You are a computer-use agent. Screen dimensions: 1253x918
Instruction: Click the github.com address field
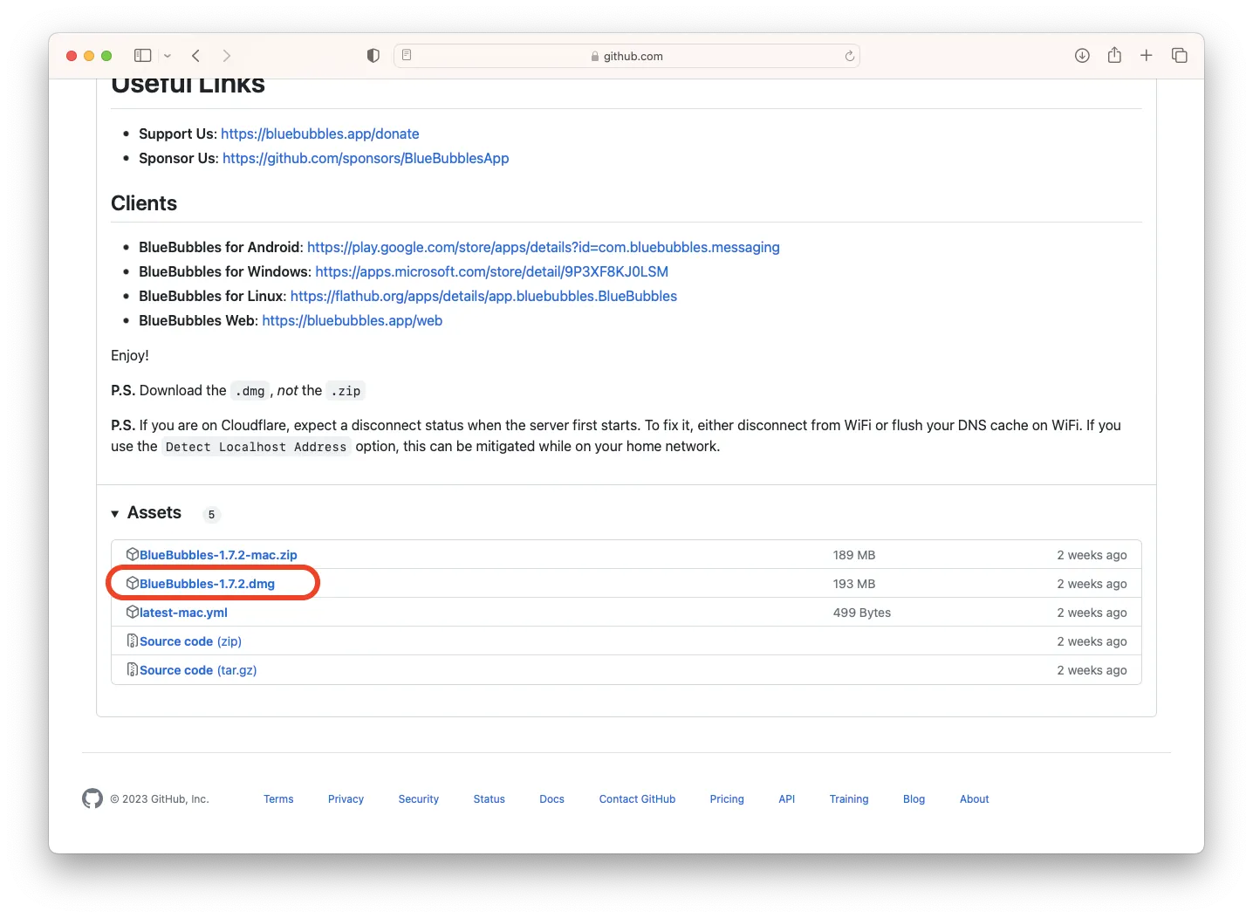tap(626, 56)
